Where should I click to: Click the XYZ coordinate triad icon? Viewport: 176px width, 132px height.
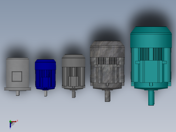[x=13, y=124]
